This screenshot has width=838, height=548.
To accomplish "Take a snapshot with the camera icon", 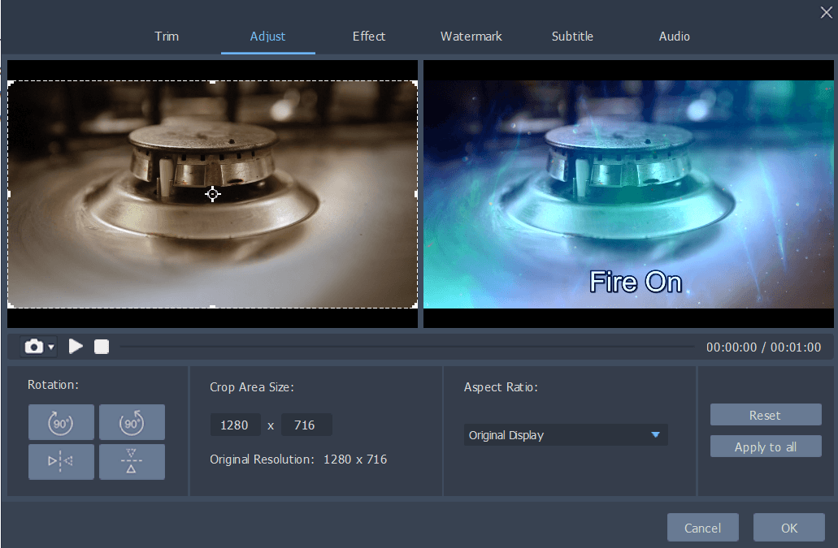I will (33, 347).
